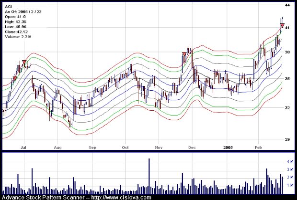Click the Oct month label on the time axis
The width and height of the screenshot is (297, 200).
(x=126, y=147)
